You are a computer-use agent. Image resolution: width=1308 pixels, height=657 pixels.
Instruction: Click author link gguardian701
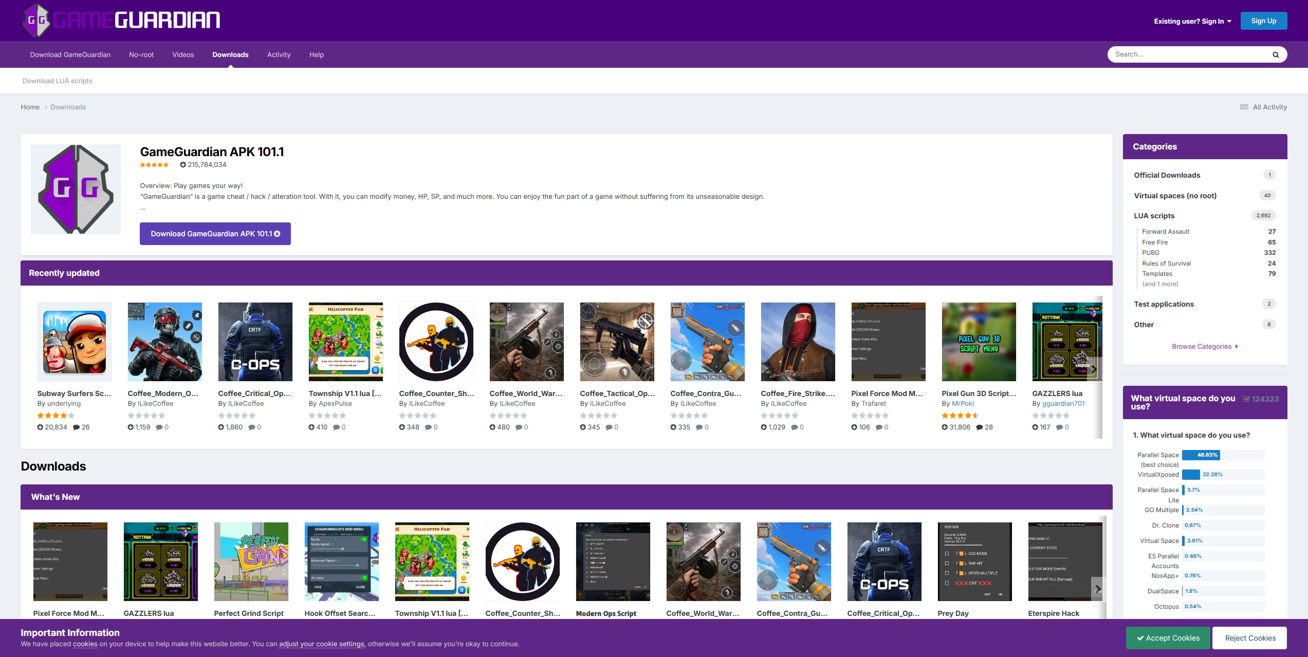pos(1063,404)
